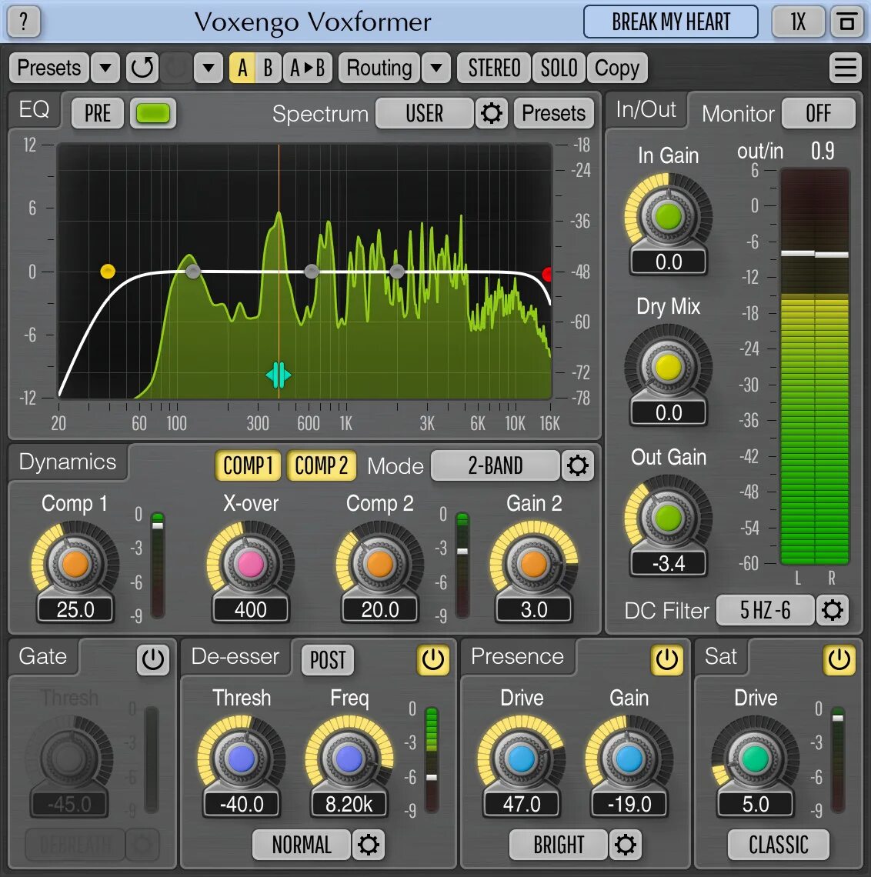Toggle COMP 1 compressor on/off
The height and width of the screenshot is (877, 871).
(248, 465)
